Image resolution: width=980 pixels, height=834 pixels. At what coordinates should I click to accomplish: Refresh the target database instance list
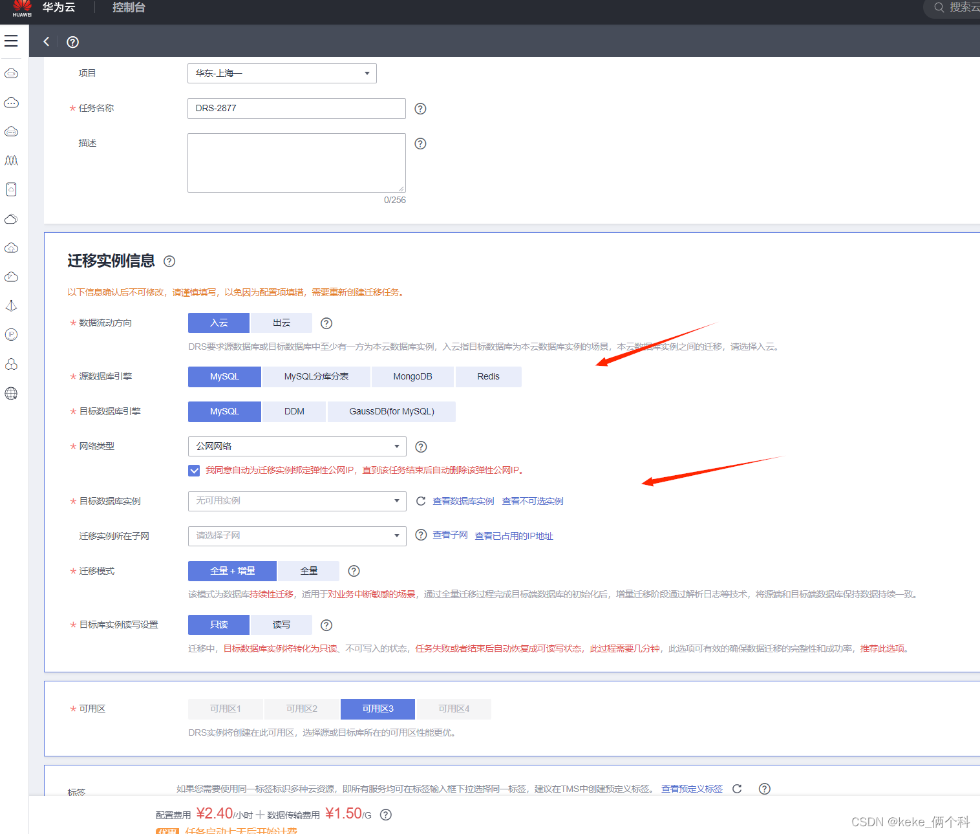421,501
